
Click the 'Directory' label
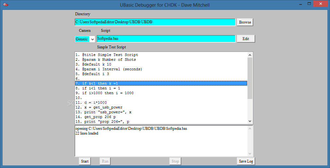click(82, 14)
